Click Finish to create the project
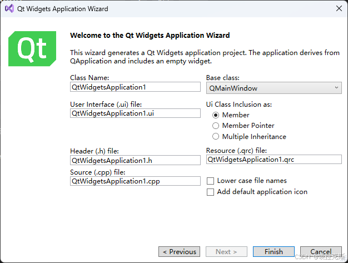The image size is (348, 263). (x=274, y=252)
